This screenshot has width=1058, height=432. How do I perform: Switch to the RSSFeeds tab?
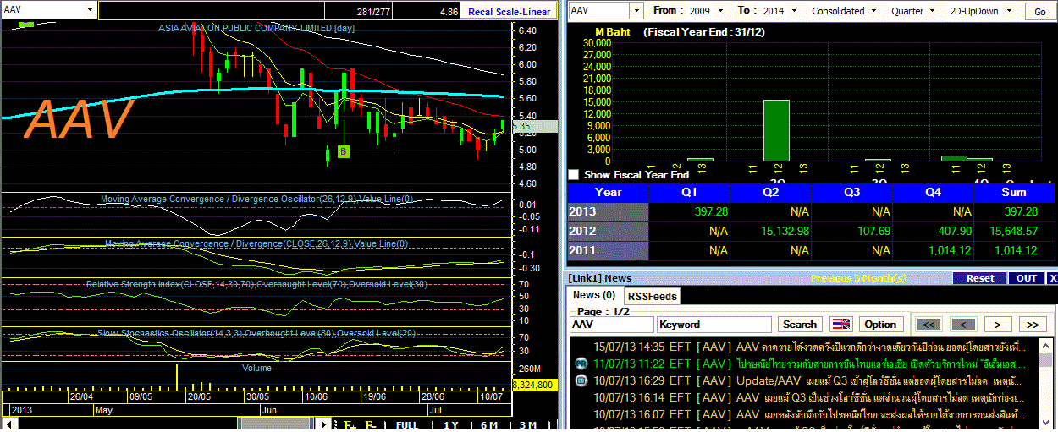click(652, 296)
